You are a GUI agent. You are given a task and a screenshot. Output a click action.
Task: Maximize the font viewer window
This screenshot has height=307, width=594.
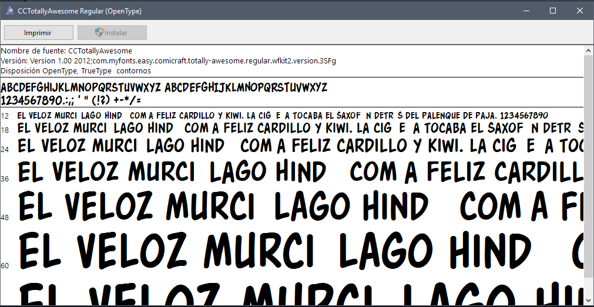point(553,11)
